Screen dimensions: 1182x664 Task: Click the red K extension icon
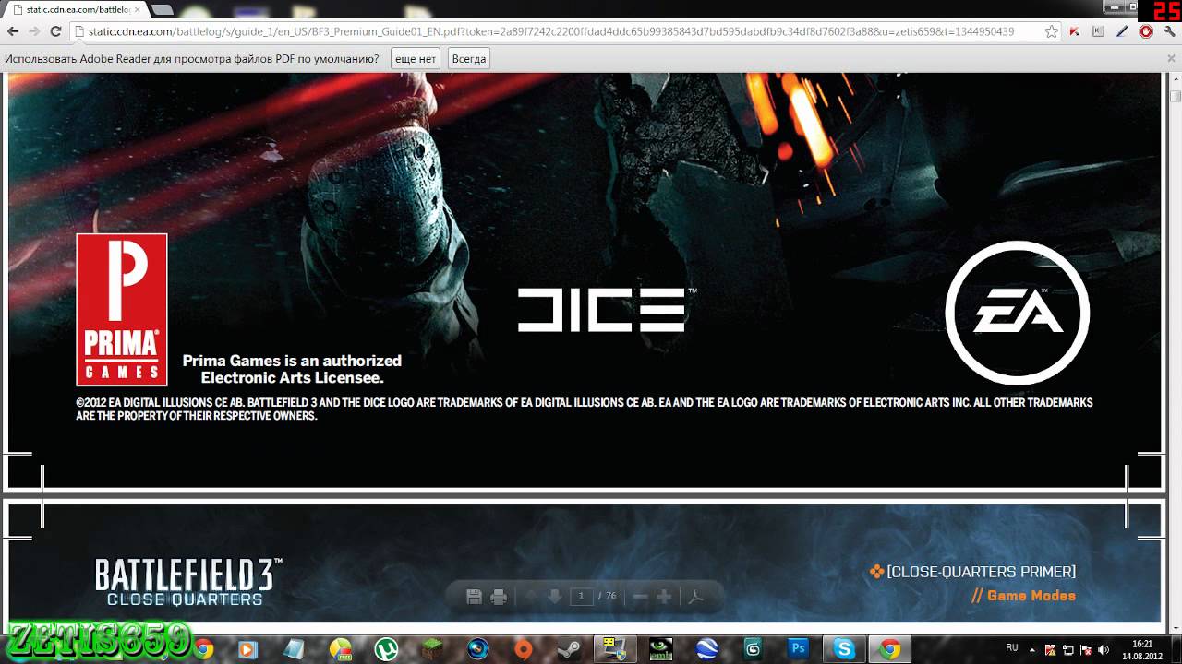[x=1075, y=31]
